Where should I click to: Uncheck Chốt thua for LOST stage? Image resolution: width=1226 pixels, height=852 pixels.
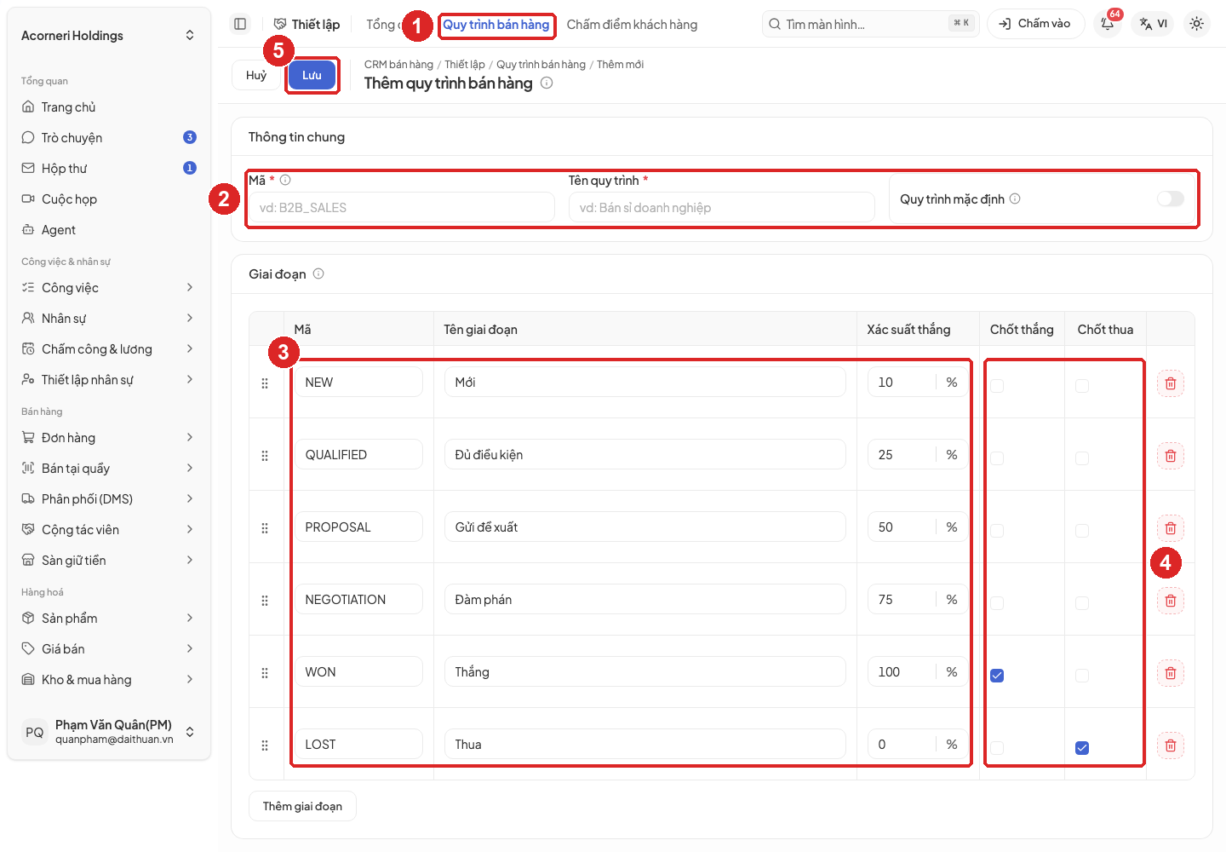click(1082, 748)
